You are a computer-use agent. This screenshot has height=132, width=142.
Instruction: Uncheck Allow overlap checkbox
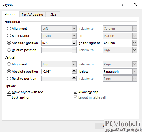point(75,92)
